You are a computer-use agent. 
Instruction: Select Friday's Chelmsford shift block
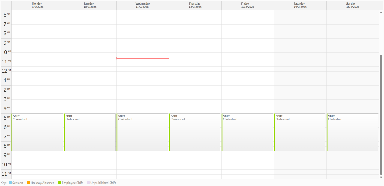(x=247, y=132)
